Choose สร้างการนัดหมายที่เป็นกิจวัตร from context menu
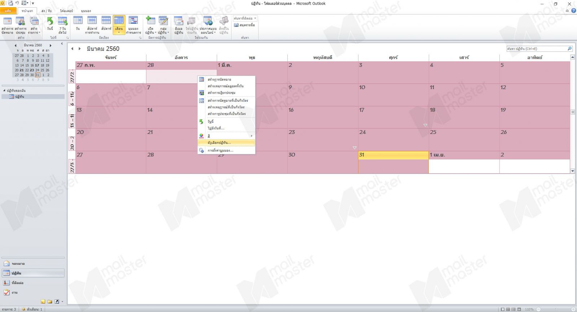Viewport: 577px width, 312px height. 226,101
